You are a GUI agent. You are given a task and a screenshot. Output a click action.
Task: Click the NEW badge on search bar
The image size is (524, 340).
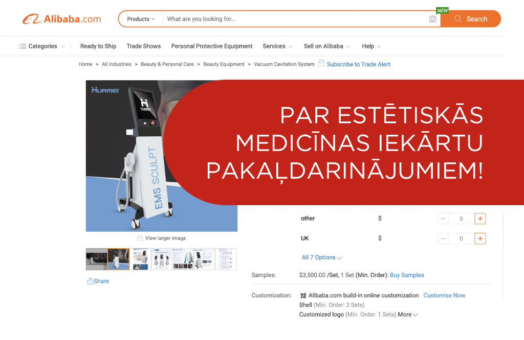pos(443,11)
